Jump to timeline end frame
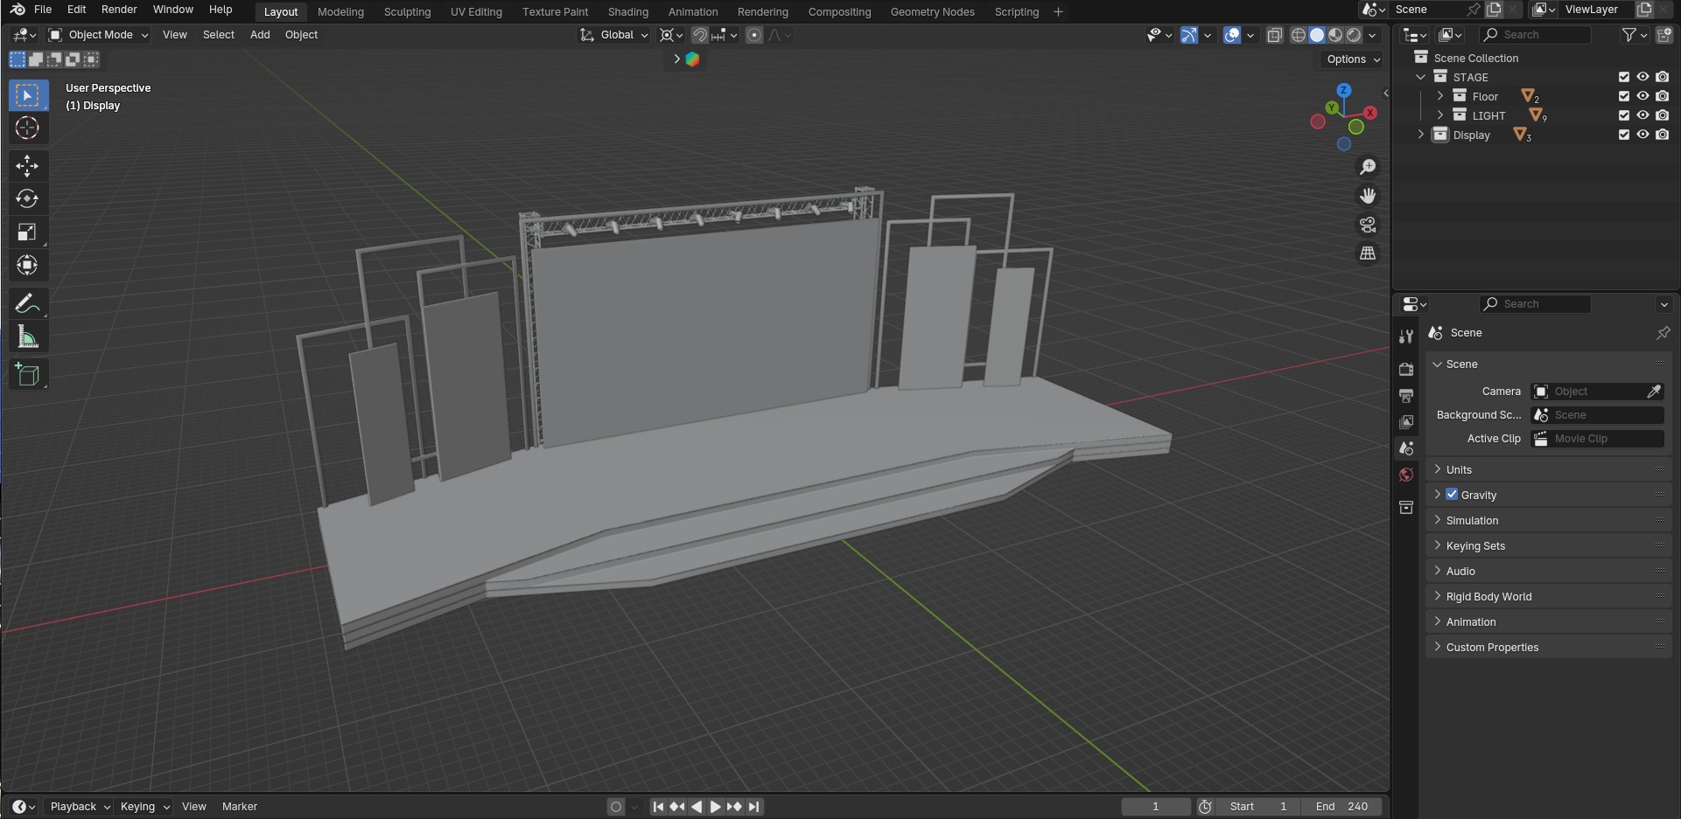Viewport: 1681px width, 819px height. pos(754,807)
